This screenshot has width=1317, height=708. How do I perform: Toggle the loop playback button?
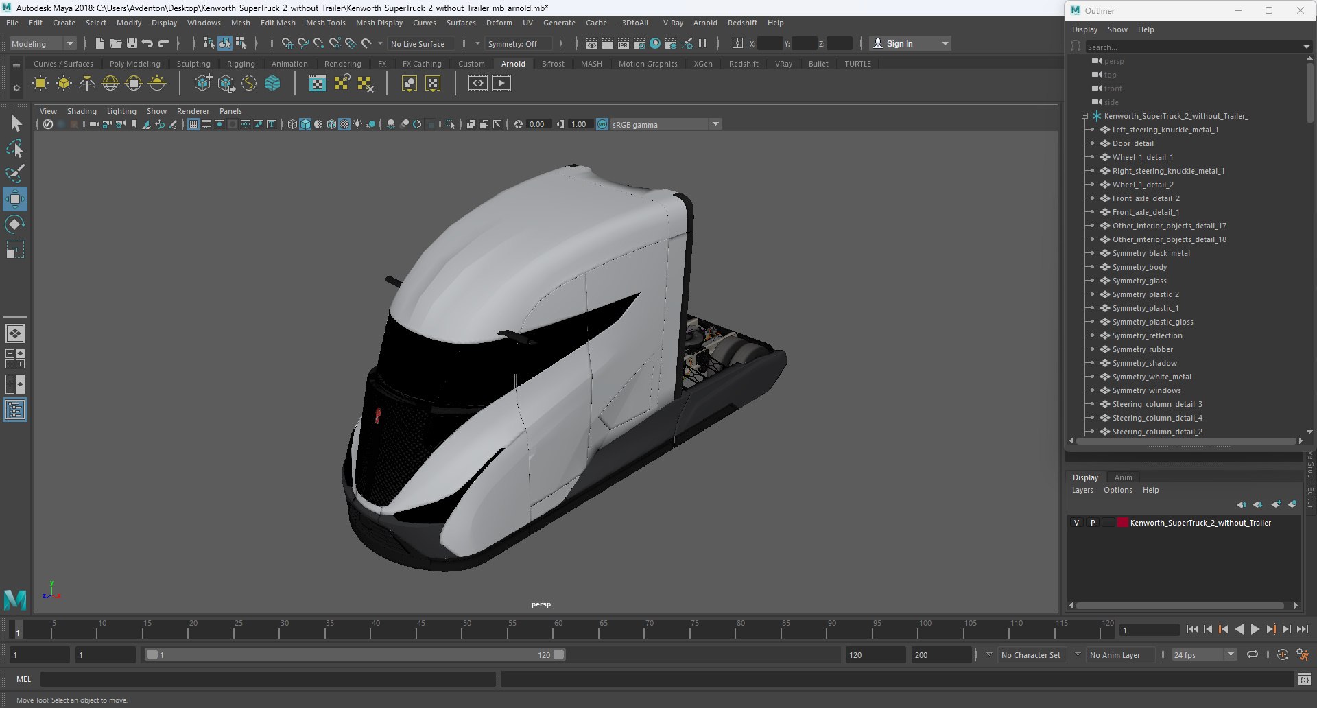click(x=1253, y=654)
